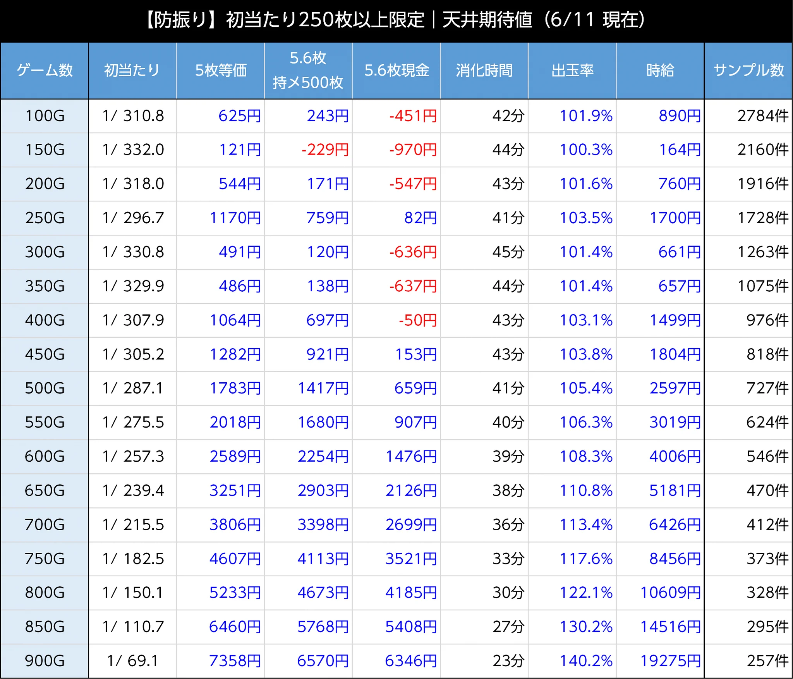Click the 3251円 value in 650G row
Screen dimensions: 793x679
tap(235, 490)
